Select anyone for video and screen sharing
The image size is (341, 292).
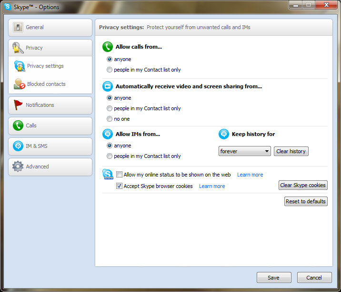[x=110, y=98]
